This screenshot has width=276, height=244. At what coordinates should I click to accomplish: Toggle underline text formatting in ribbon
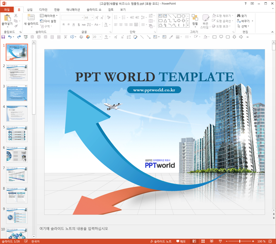pyautogui.click(x=73, y=25)
